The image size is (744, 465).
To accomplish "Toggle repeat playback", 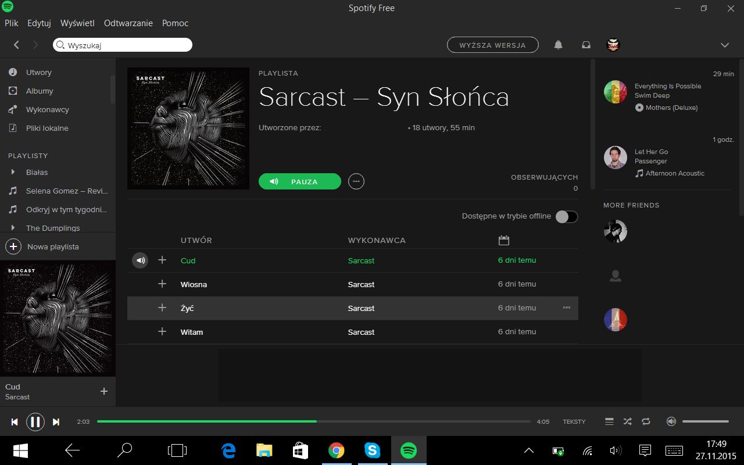I will click(646, 421).
